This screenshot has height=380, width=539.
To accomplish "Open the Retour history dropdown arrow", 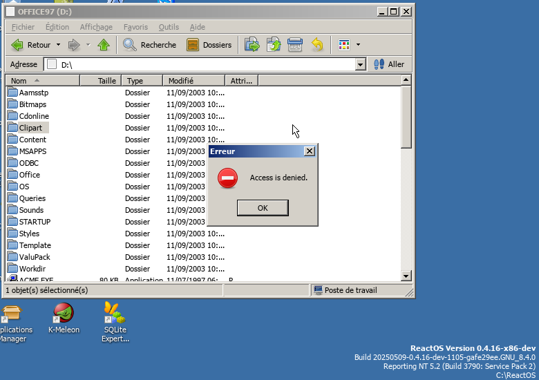I will (x=59, y=45).
